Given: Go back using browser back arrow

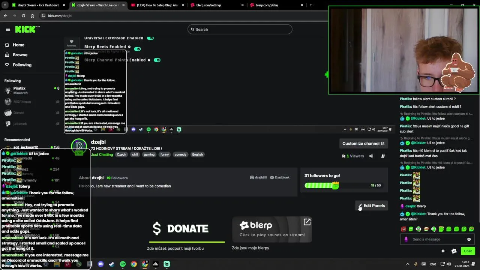Looking at the screenshot, I should 5,16.
